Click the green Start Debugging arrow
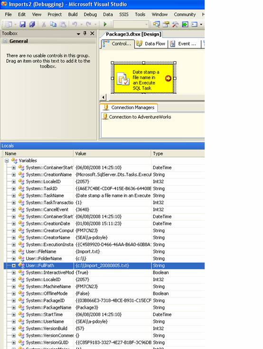 tap(105, 24)
